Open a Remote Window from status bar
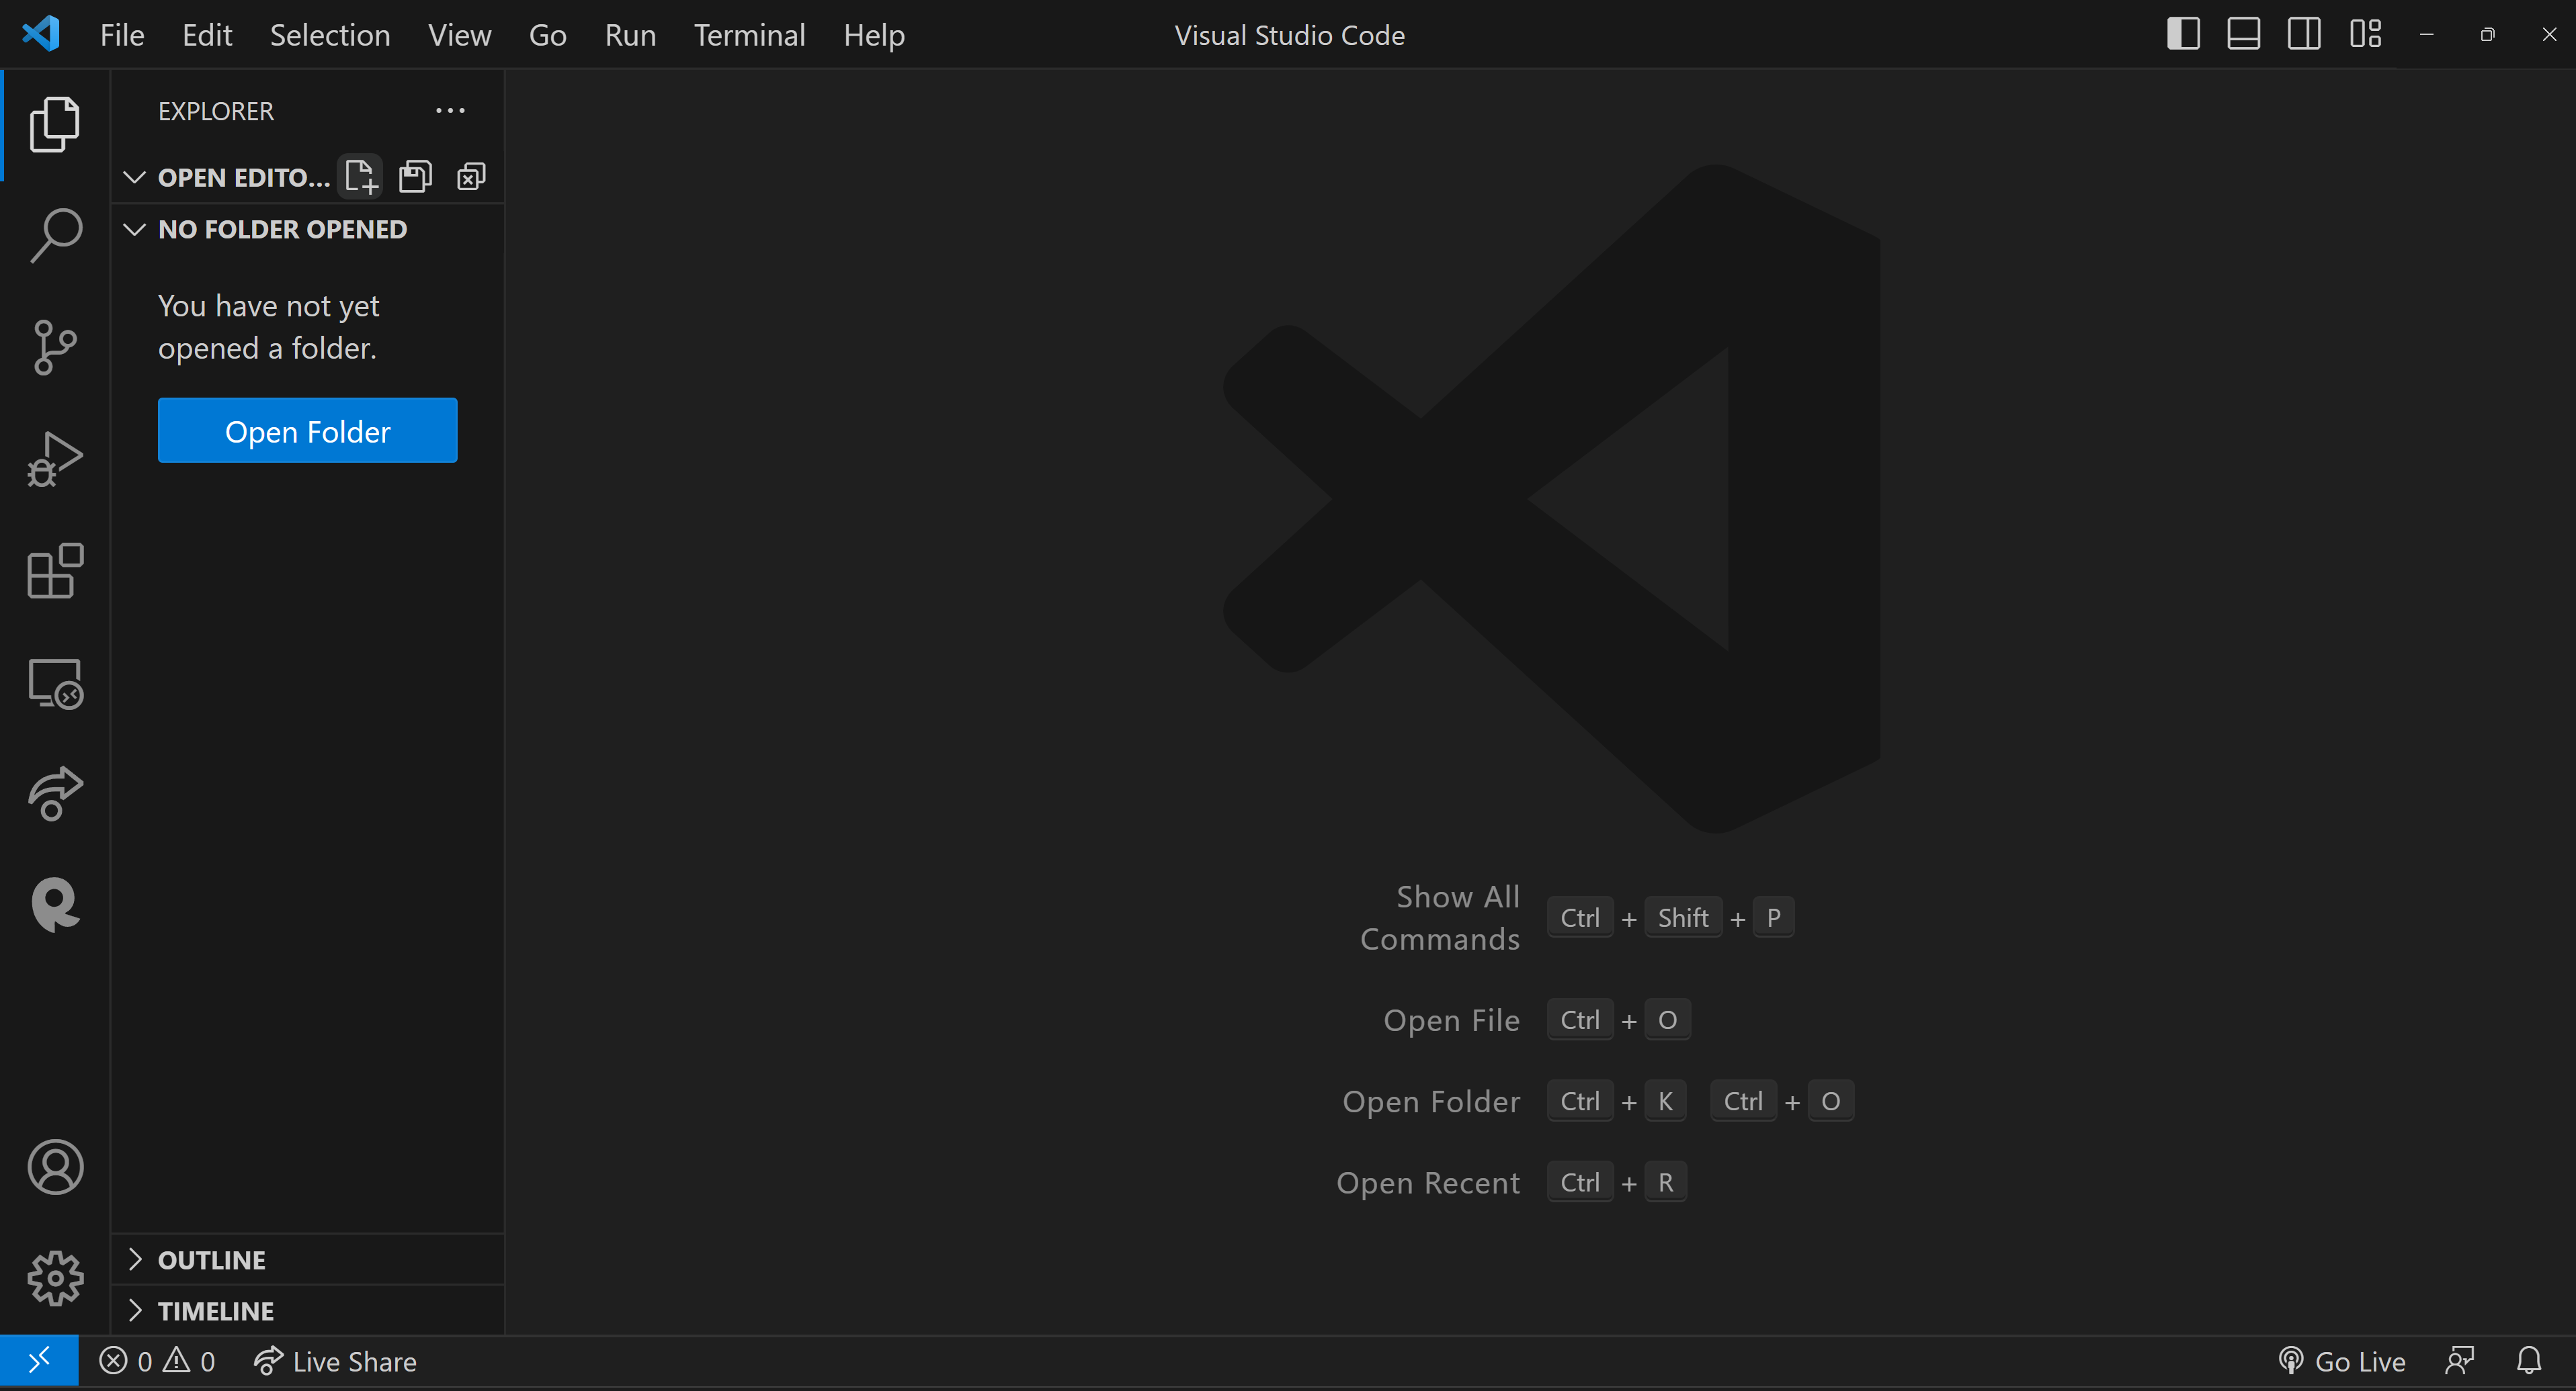This screenshot has width=2576, height=1391. tap(39, 1361)
